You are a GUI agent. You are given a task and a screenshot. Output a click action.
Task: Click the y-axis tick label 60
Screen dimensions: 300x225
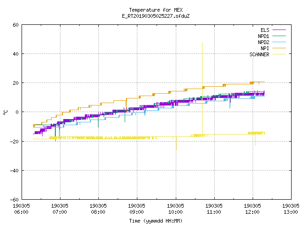15,25
